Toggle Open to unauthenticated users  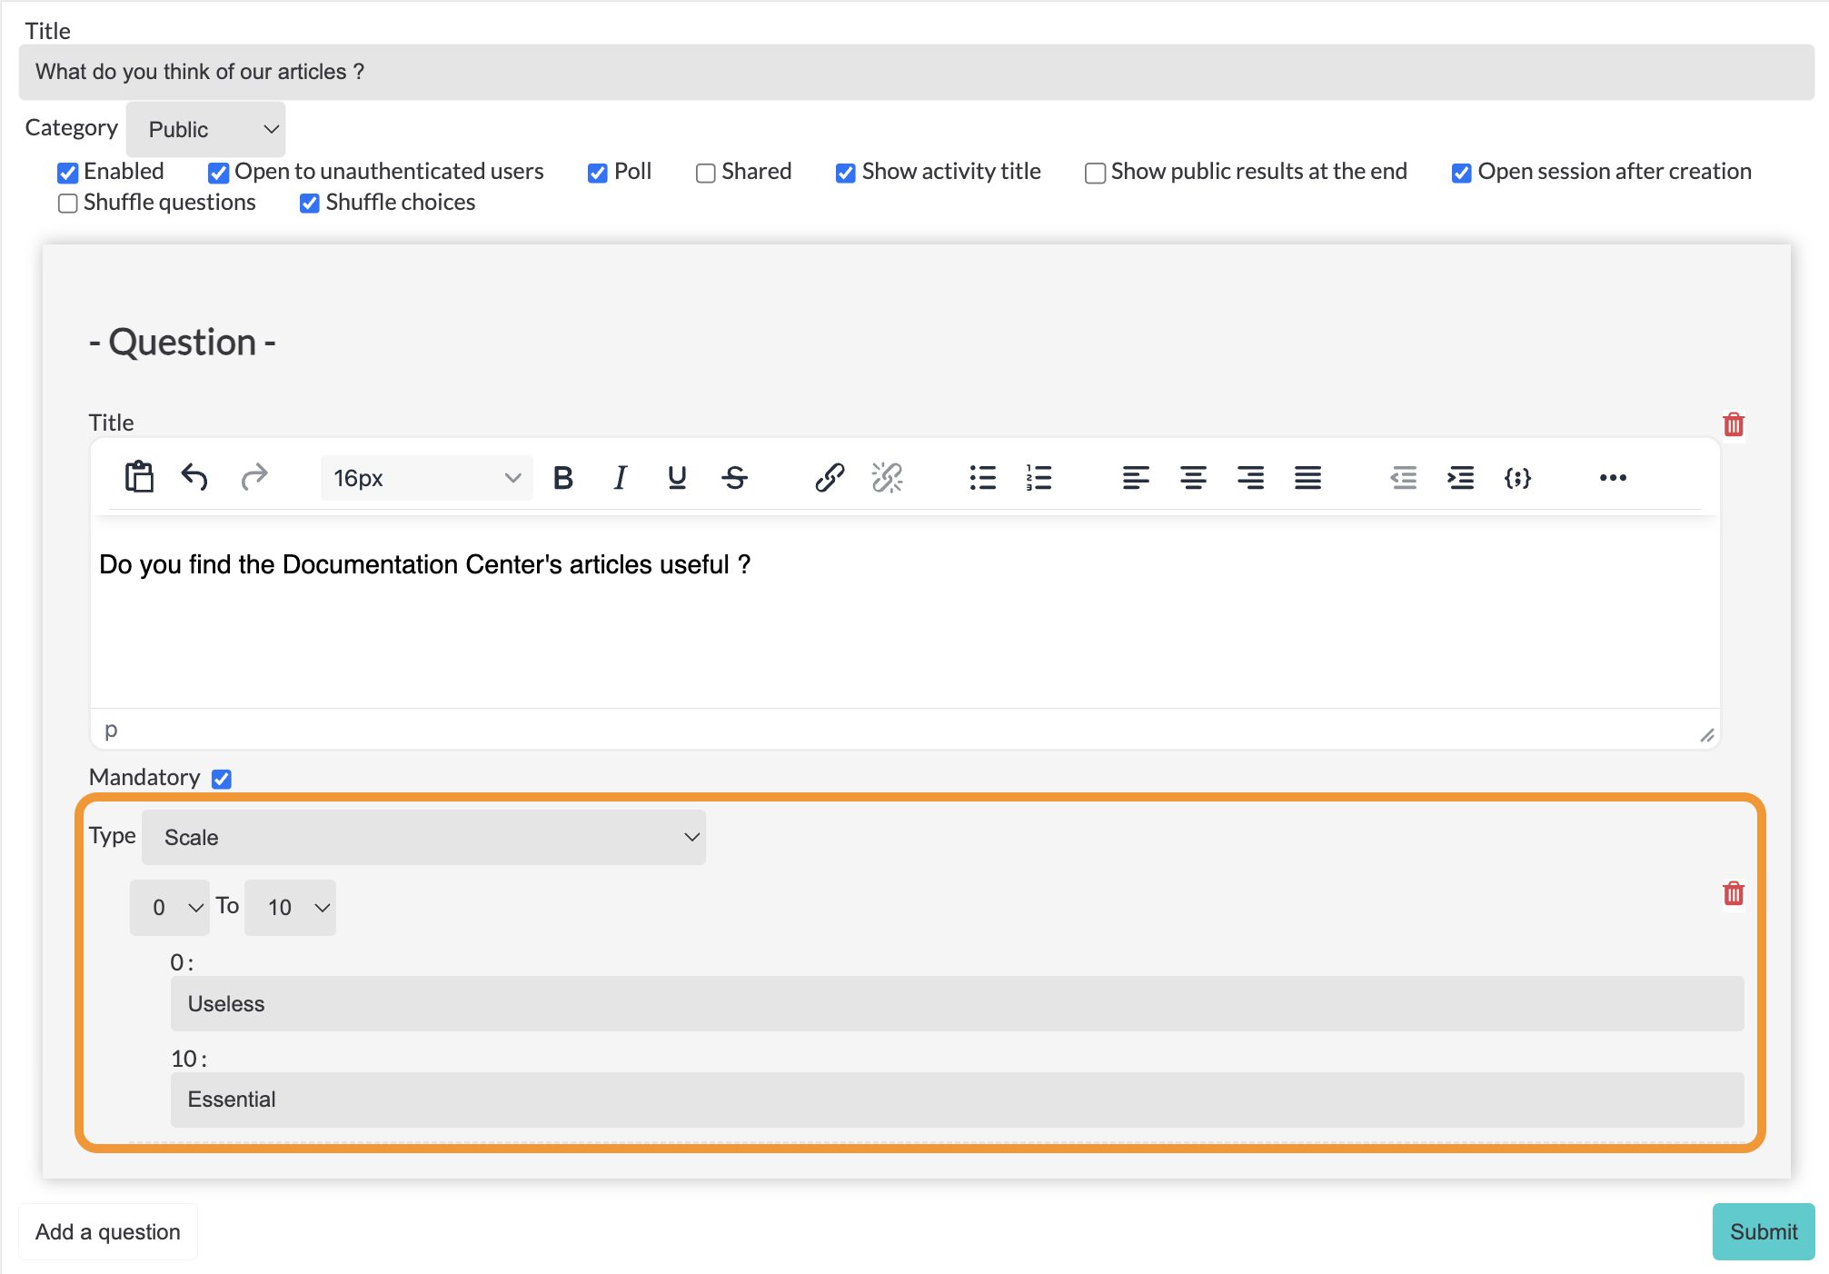click(x=218, y=173)
